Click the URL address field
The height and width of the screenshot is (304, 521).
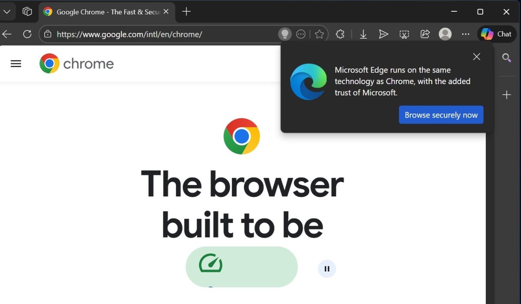click(165, 34)
